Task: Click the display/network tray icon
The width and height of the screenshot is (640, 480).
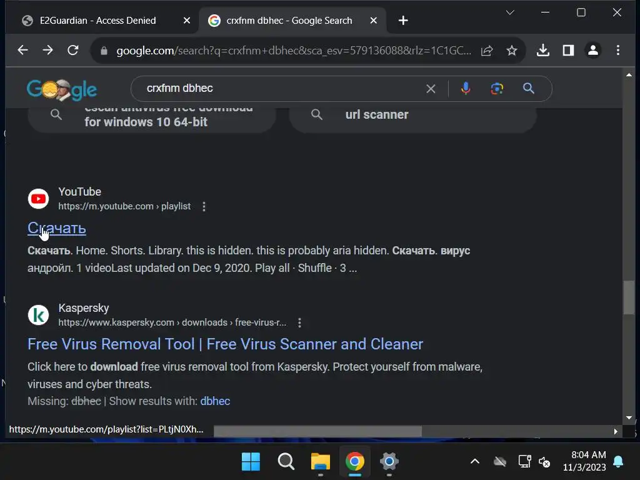Action: (525, 462)
